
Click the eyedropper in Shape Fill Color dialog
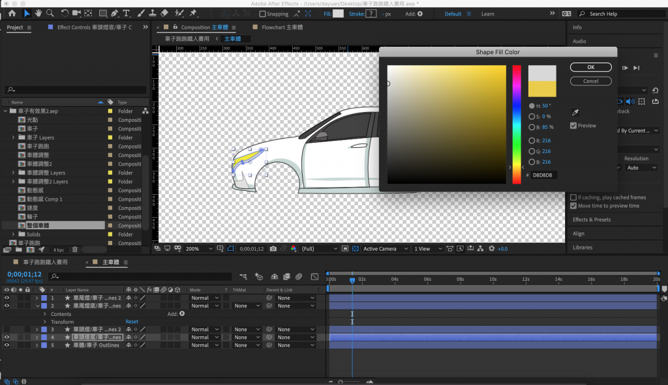pos(575,112)
